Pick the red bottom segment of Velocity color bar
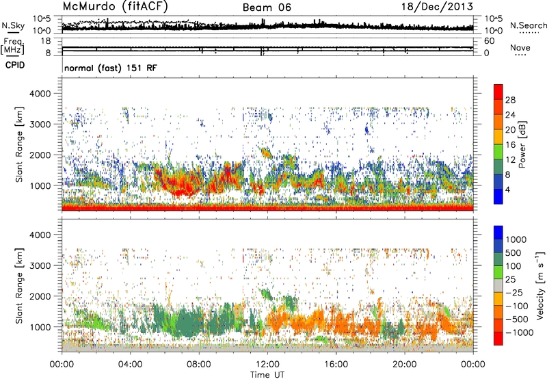Screen dimensions: 547x379 click(x=498, y=339)
